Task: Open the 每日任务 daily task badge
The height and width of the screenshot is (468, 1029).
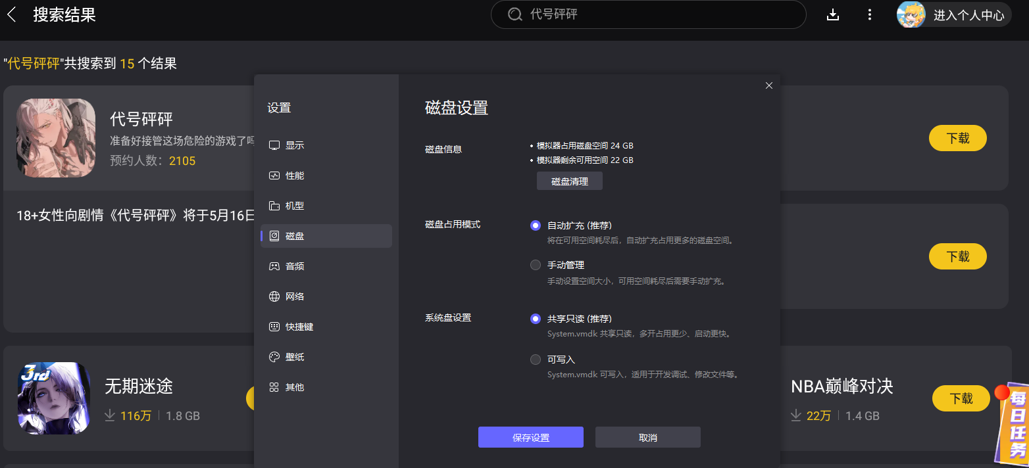Action: tap(1011, 424)
